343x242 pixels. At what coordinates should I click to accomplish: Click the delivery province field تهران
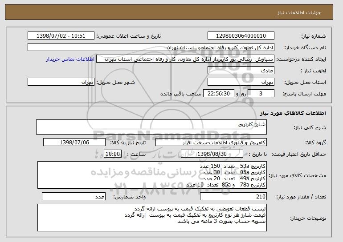point(241,82)
